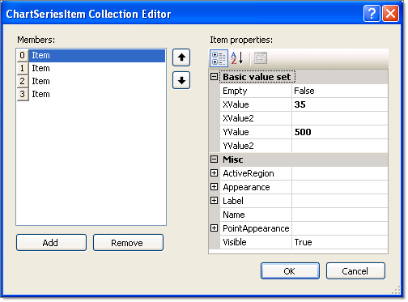The height and width of the screenshot is (302, 408).
Task: Add a new member item
Action: 51,243
